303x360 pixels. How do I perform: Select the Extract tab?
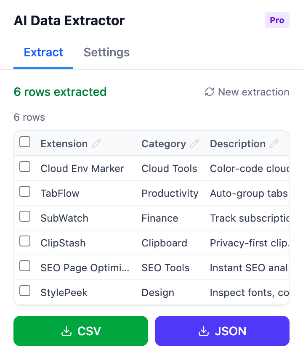point(43,52)
